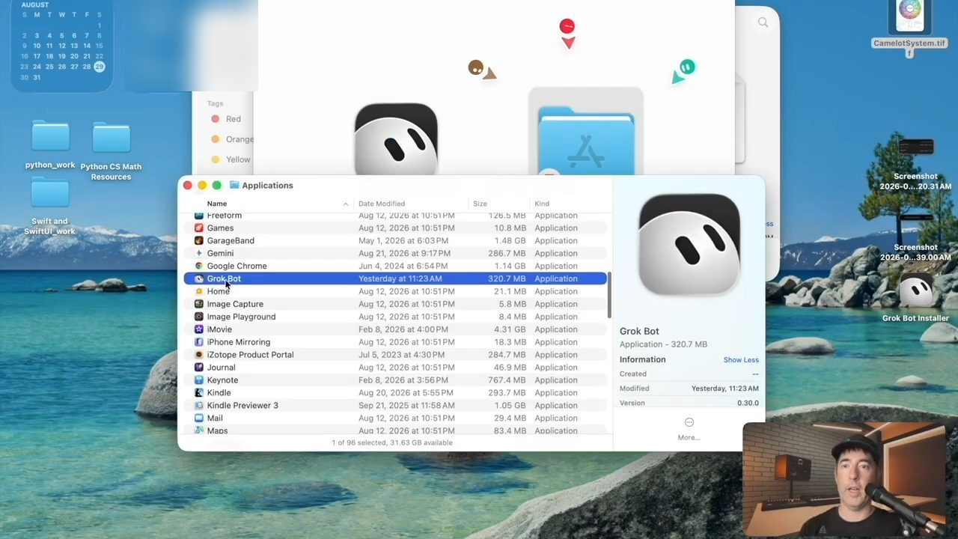Click the Home app icon

(198, 291)
